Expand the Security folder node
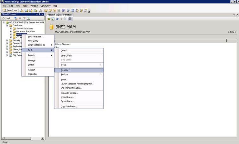Screen dimensions: 239x144 point(7,41)
